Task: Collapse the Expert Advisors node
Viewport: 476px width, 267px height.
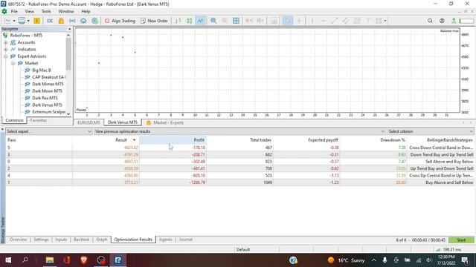Action: (x=5, y=56)
